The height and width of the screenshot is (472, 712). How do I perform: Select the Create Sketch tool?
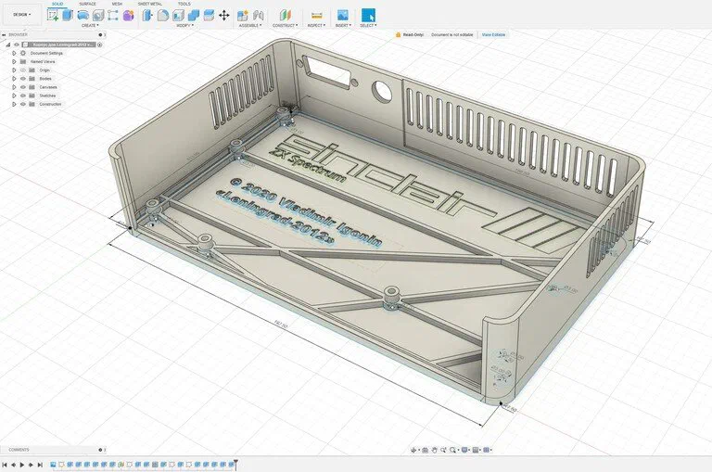(x=53, y=15)
